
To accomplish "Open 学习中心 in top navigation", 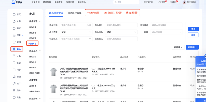I will pyautogui.click(x=82, y=2).
